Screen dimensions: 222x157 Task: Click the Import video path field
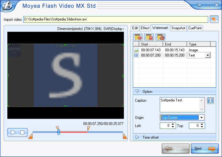pyautogui.click(x=116, y=19)
